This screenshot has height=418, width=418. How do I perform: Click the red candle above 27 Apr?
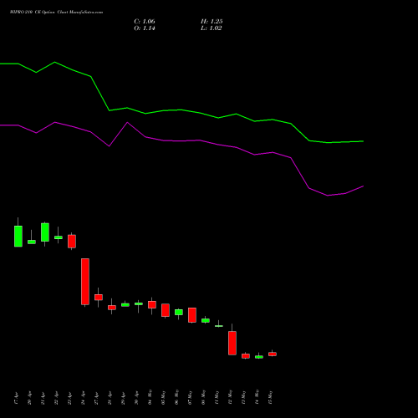(99, 298)
